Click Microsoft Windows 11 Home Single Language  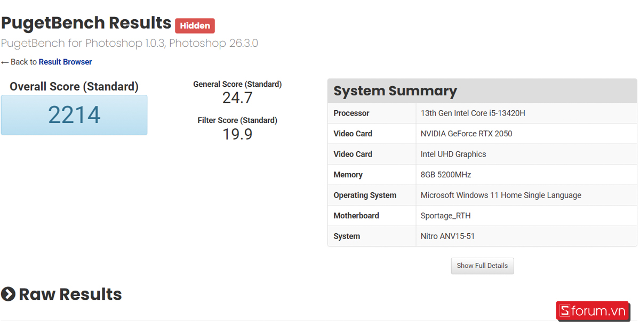(501, 195)
